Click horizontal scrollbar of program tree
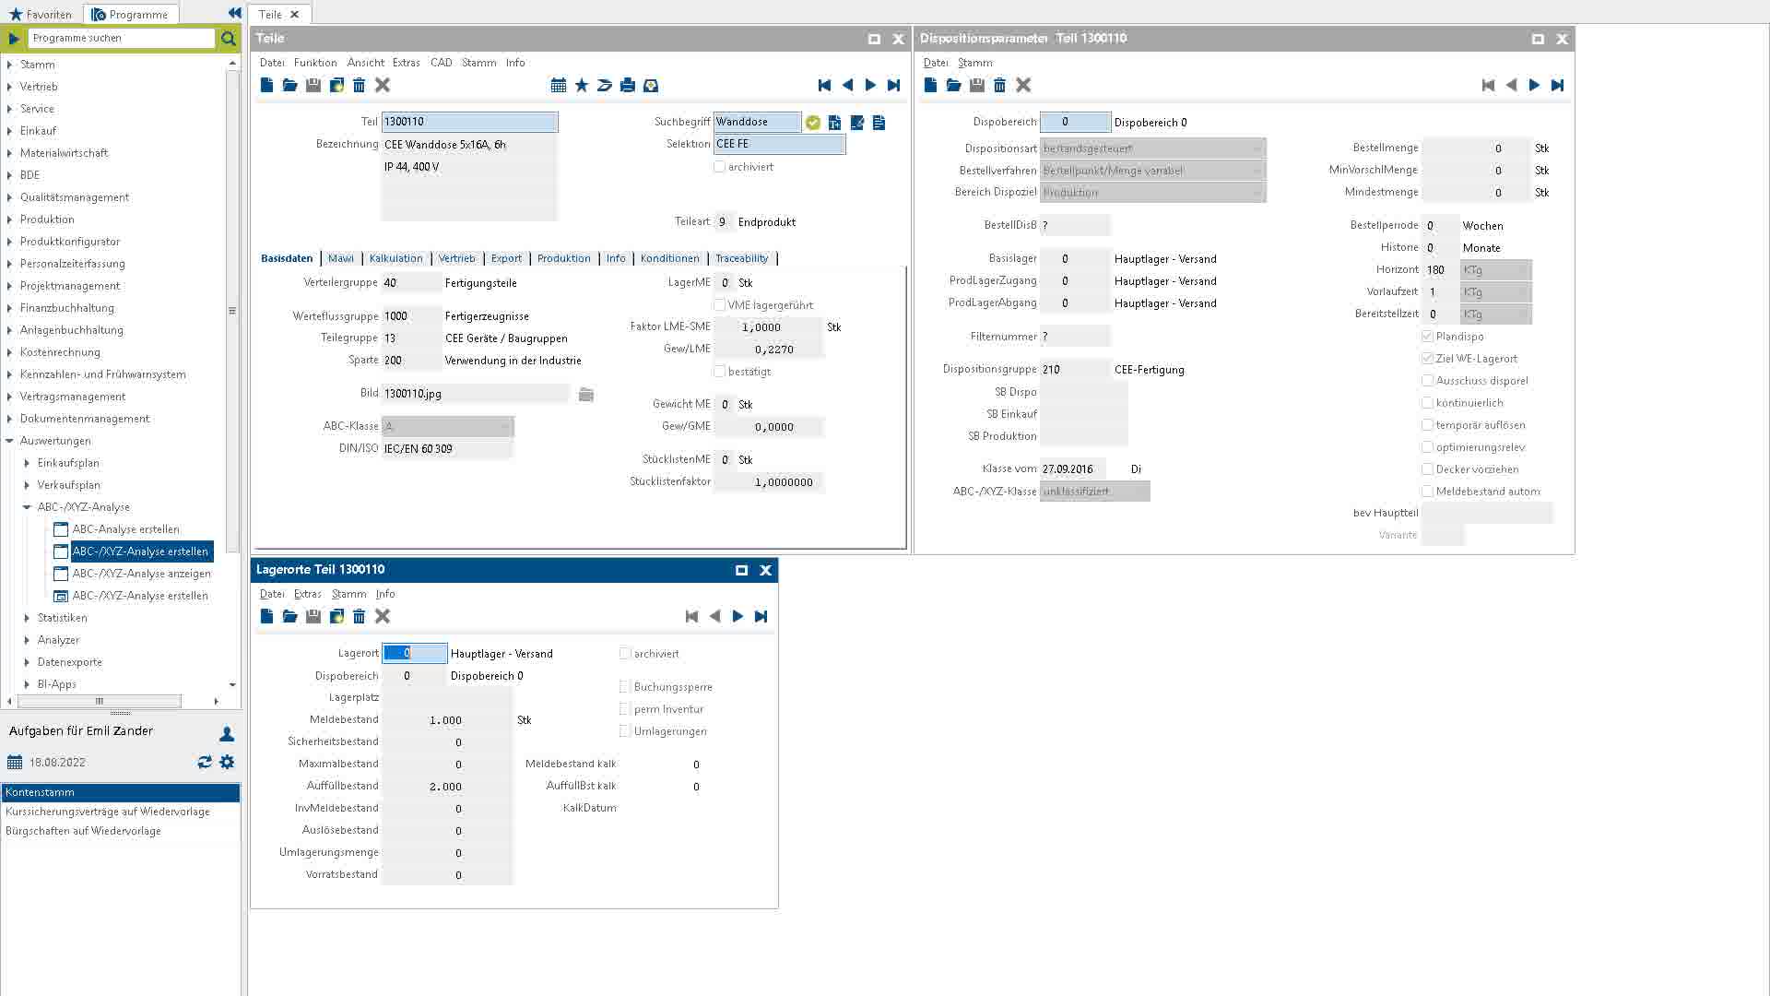 coord(100,701)
